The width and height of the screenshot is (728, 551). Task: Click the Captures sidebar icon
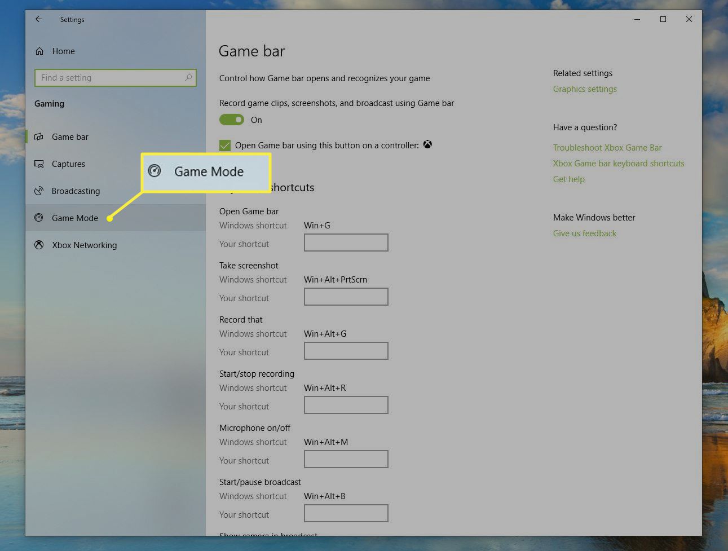click(39, 164)
